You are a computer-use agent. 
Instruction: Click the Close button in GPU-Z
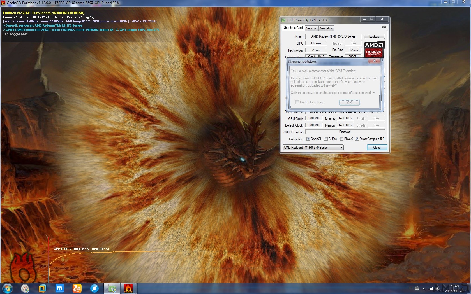pos(377,148)
